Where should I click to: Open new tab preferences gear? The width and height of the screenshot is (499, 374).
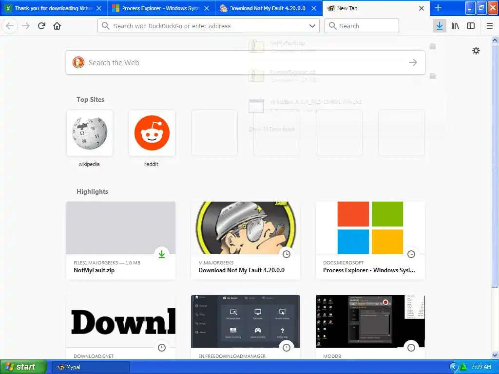pyautogui.click(x=476, y=51)
